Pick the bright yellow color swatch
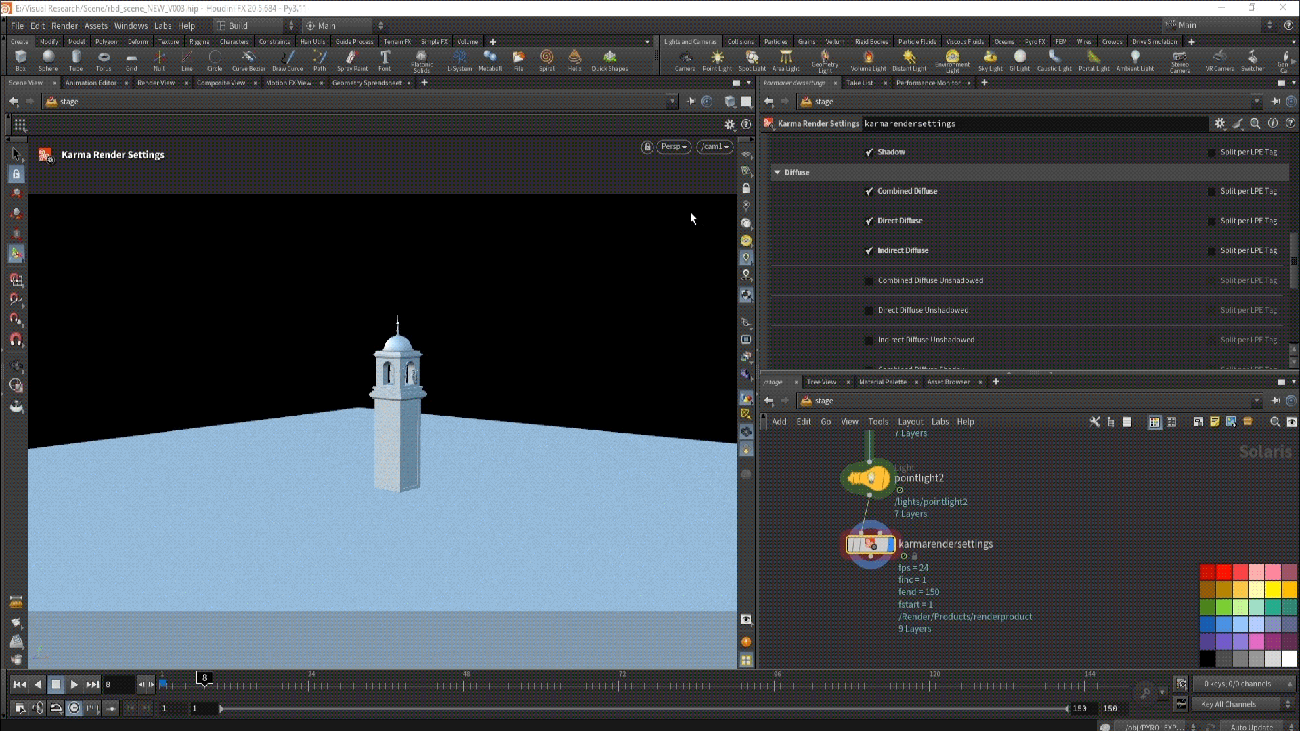This screenshot has height=731, width=1300. (x=1273, y=590)
